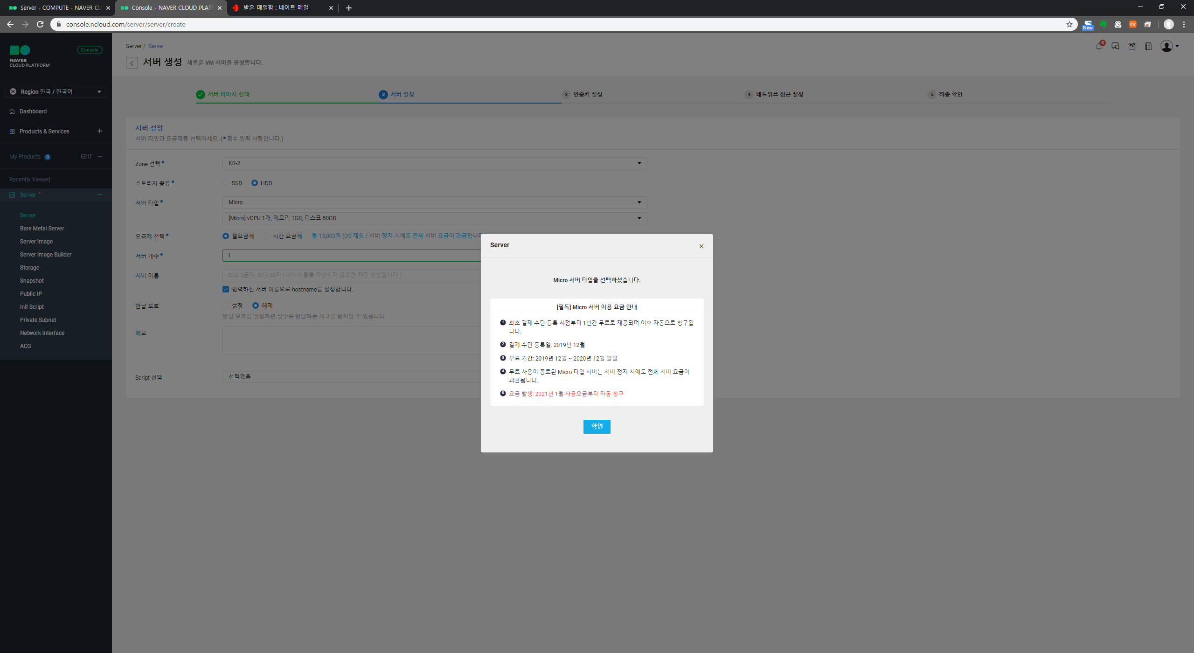This screenshot has height=653, width=1194.
Task: Click the notification bell icon
Action: 1099,46
